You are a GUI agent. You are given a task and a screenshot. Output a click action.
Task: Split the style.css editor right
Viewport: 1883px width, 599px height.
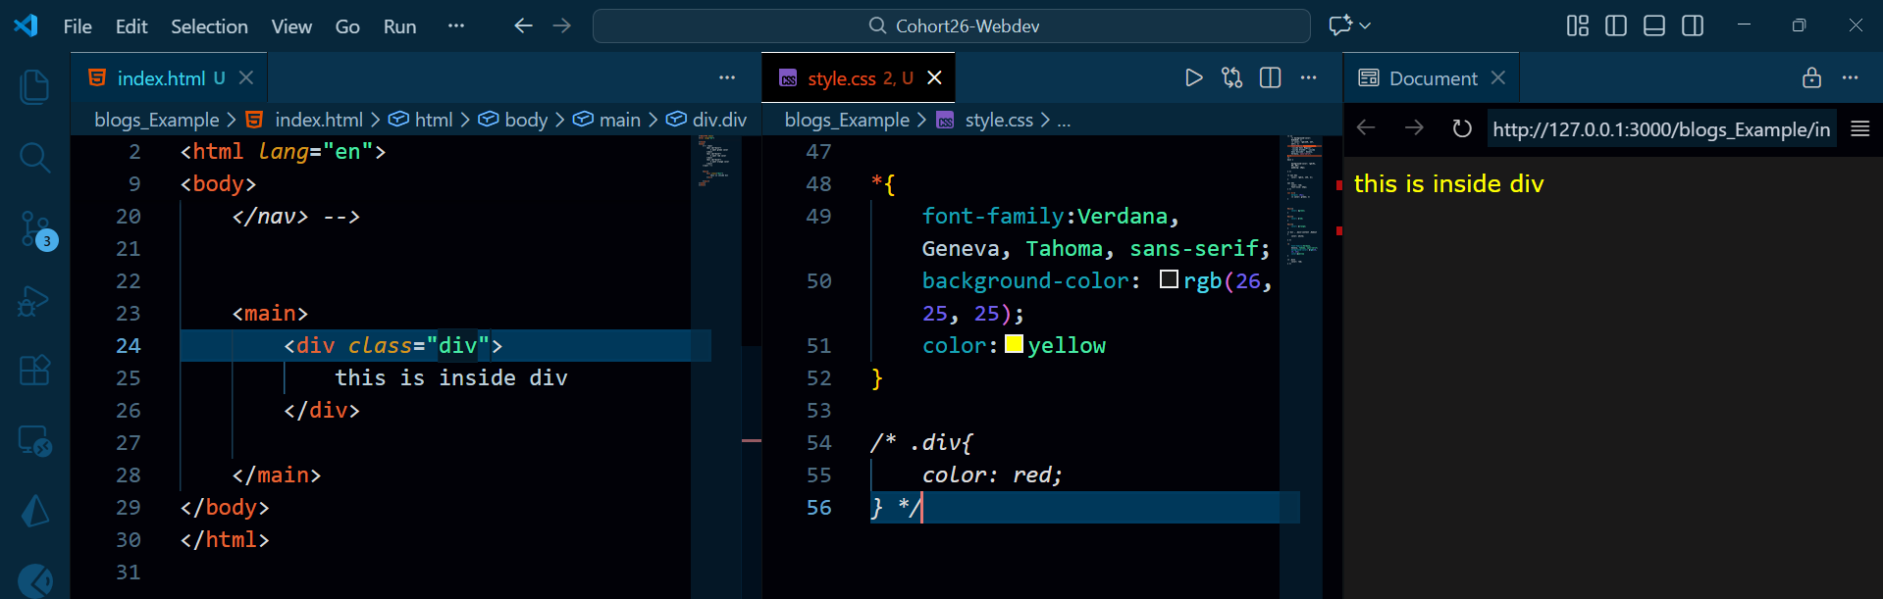coord(1270,77)
